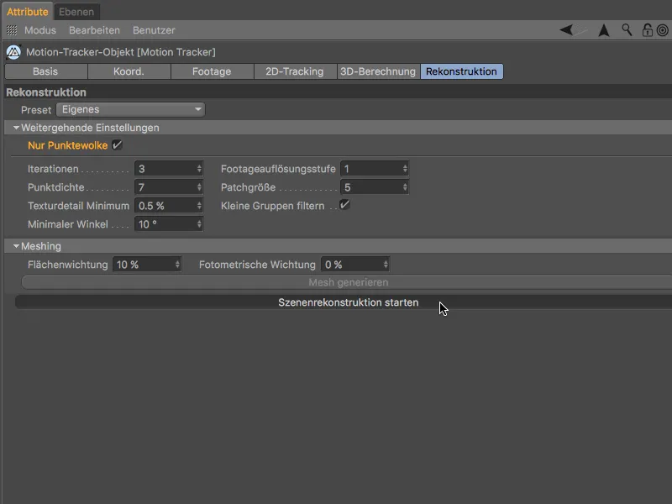672x504 pixels.
Task: Click the Motion-Tracker-Objekt title text
Action: 121,52
